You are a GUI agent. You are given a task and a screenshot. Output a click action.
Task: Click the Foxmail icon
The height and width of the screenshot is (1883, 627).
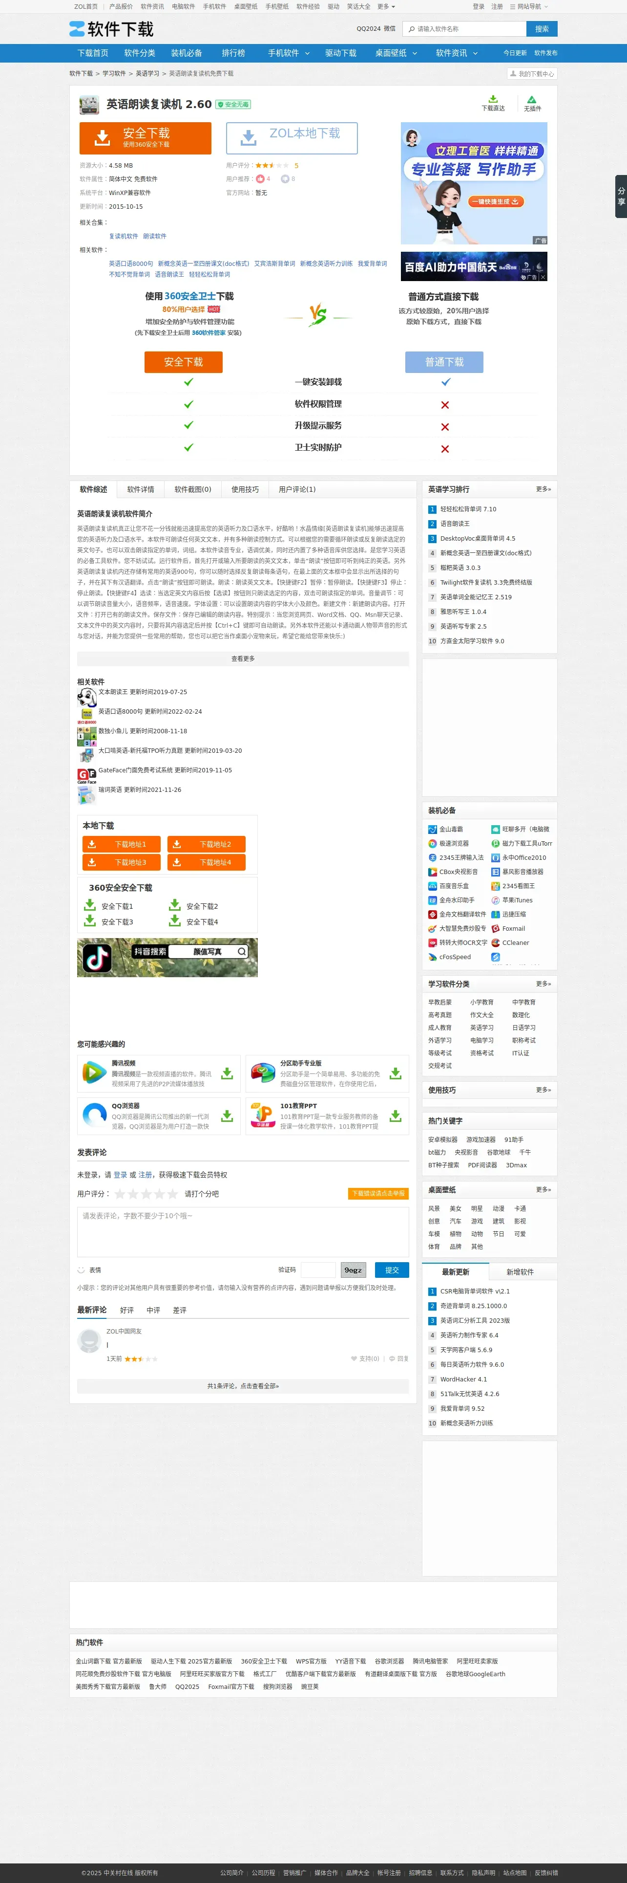496,929
